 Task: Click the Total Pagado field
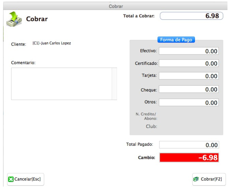click(x=189, y=145)
